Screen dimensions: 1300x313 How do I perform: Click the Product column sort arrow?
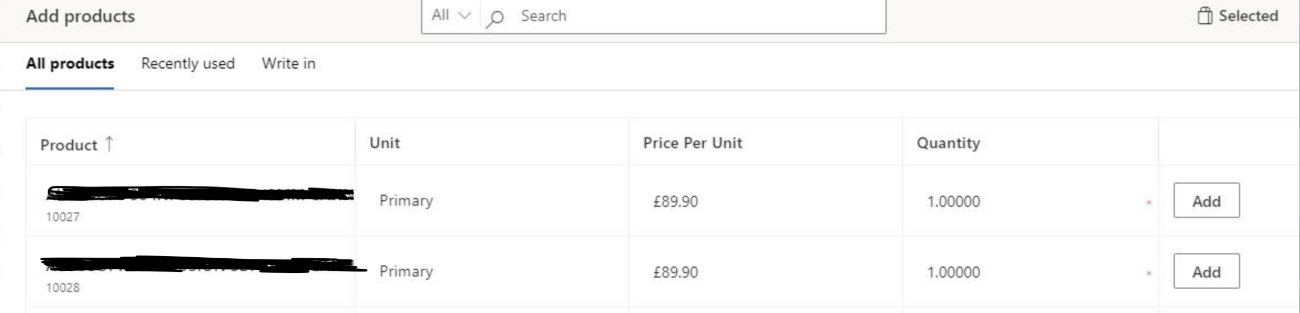pyautogui.click(x=109, y=144)
